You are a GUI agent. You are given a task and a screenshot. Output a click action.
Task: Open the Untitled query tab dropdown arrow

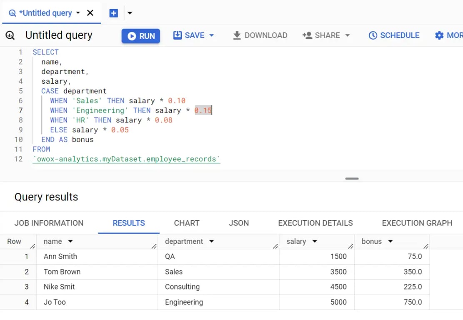tap(78, 12)
